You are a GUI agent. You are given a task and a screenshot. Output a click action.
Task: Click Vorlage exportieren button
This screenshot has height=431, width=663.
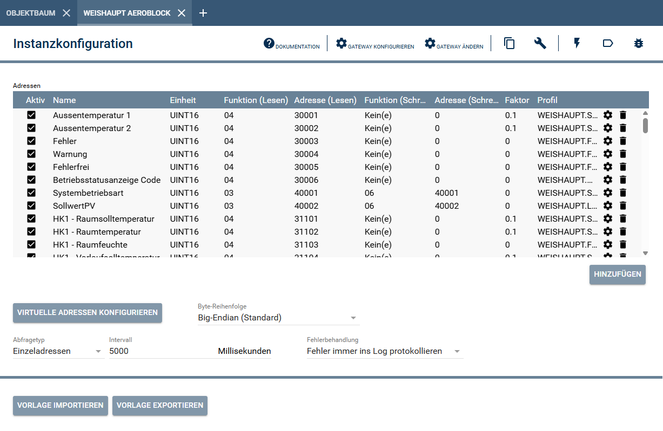click(x=160, y=406)
